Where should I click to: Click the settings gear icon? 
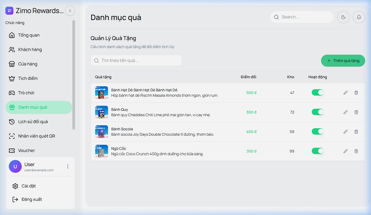pyautogui.click(x=15, y=186)
